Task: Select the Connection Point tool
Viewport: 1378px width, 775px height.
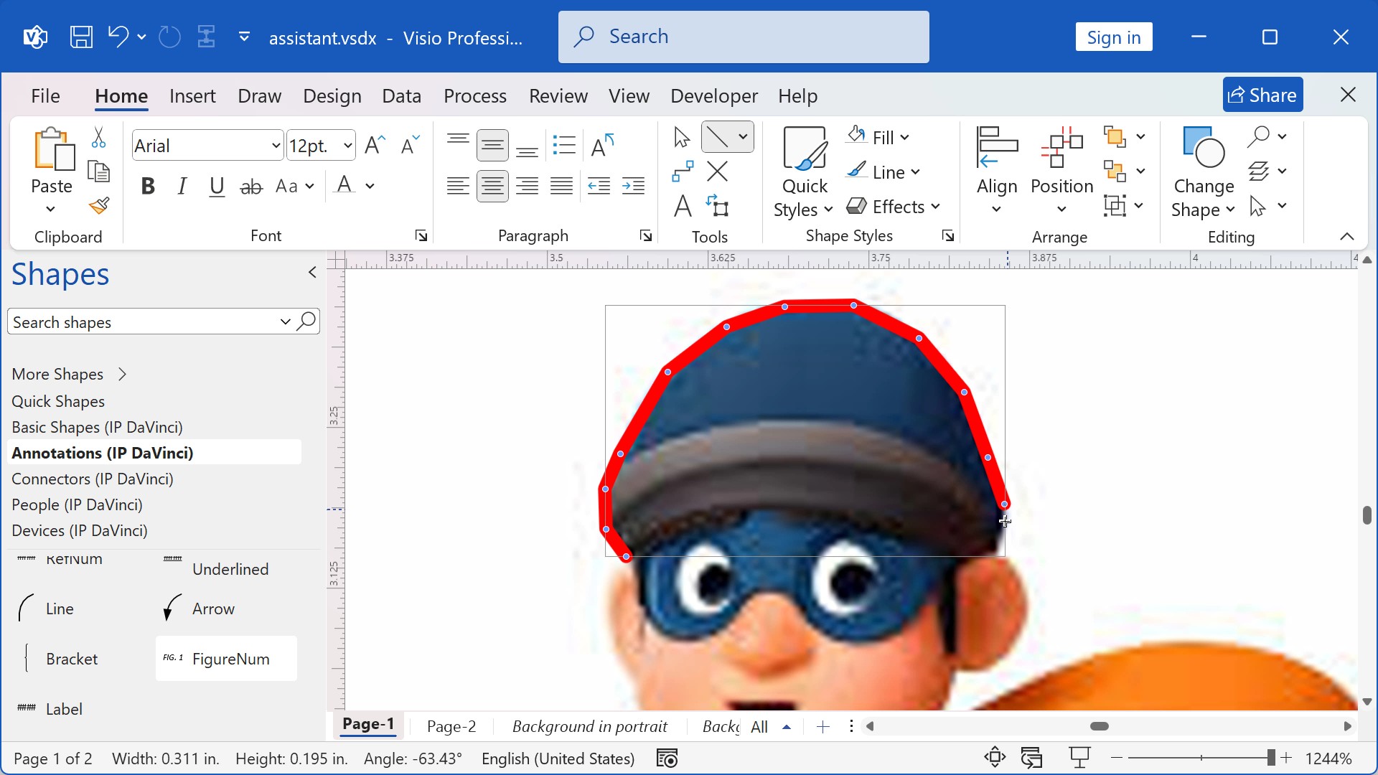Action: 718,172
